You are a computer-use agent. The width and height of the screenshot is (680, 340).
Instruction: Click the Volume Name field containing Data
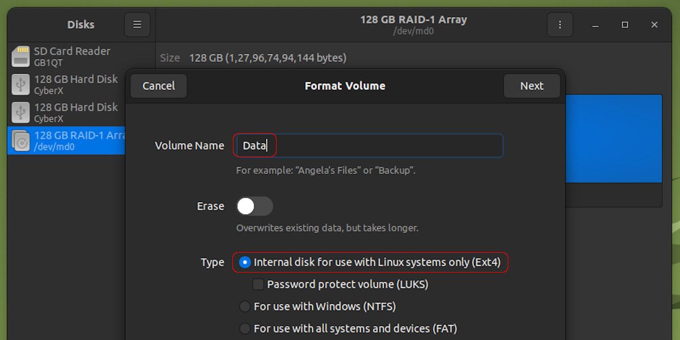pyautogui.click(x=368, y=146)
